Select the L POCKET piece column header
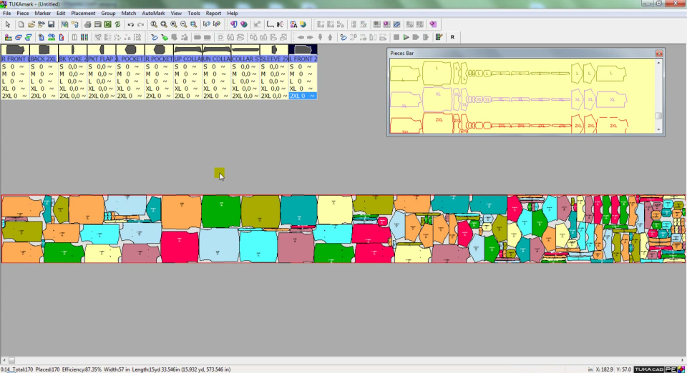687x373 pixels. (x=130, y=59)
